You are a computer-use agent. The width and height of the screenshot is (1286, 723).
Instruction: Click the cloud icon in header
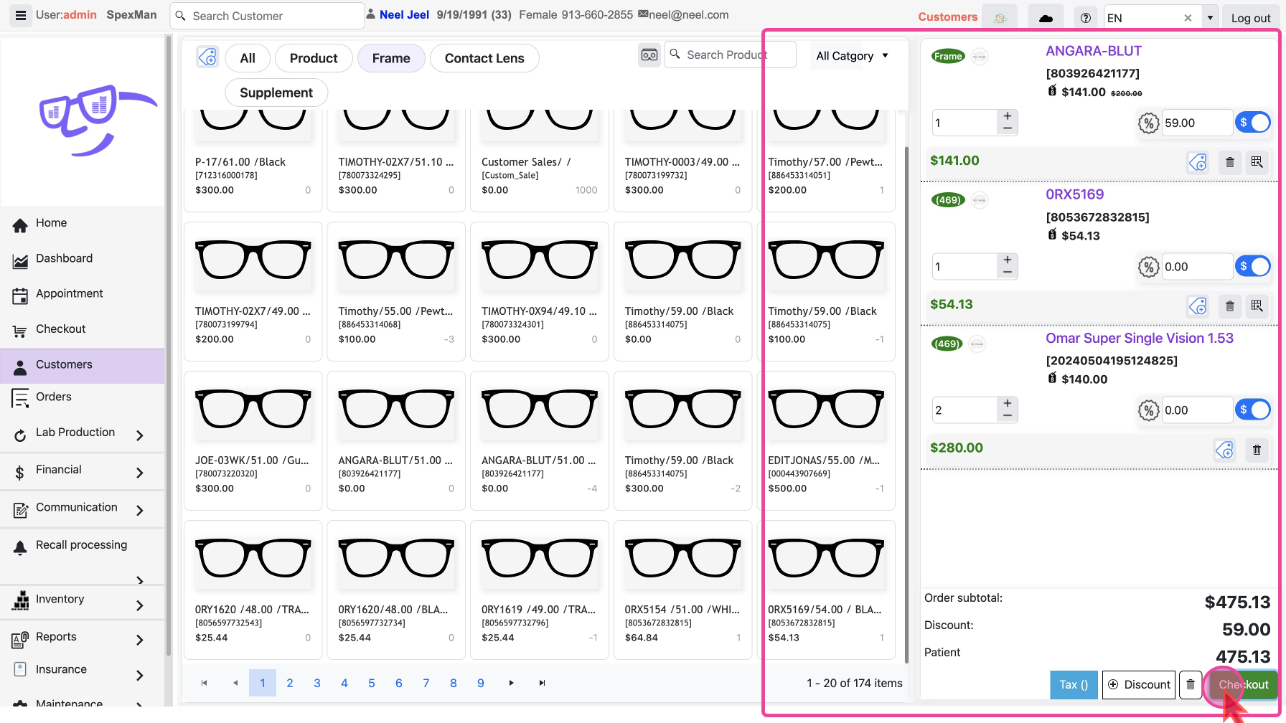point(1046,18)
